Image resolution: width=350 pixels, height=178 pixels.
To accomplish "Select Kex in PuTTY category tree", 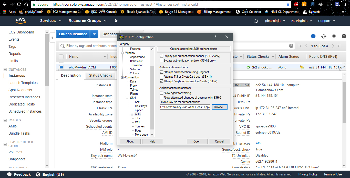I will point(137,102).
